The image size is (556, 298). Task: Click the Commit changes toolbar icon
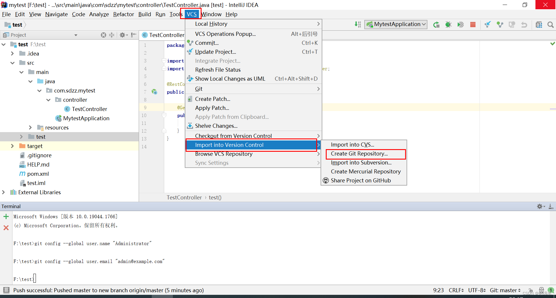click(x=500, y=25)
